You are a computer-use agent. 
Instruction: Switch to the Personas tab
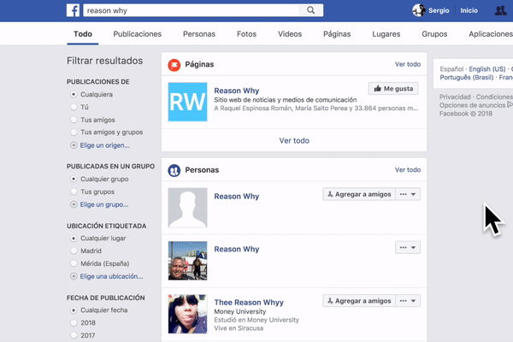pos(199,34)
